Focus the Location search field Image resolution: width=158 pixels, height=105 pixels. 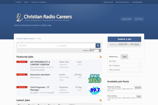(x=76, y=46)
